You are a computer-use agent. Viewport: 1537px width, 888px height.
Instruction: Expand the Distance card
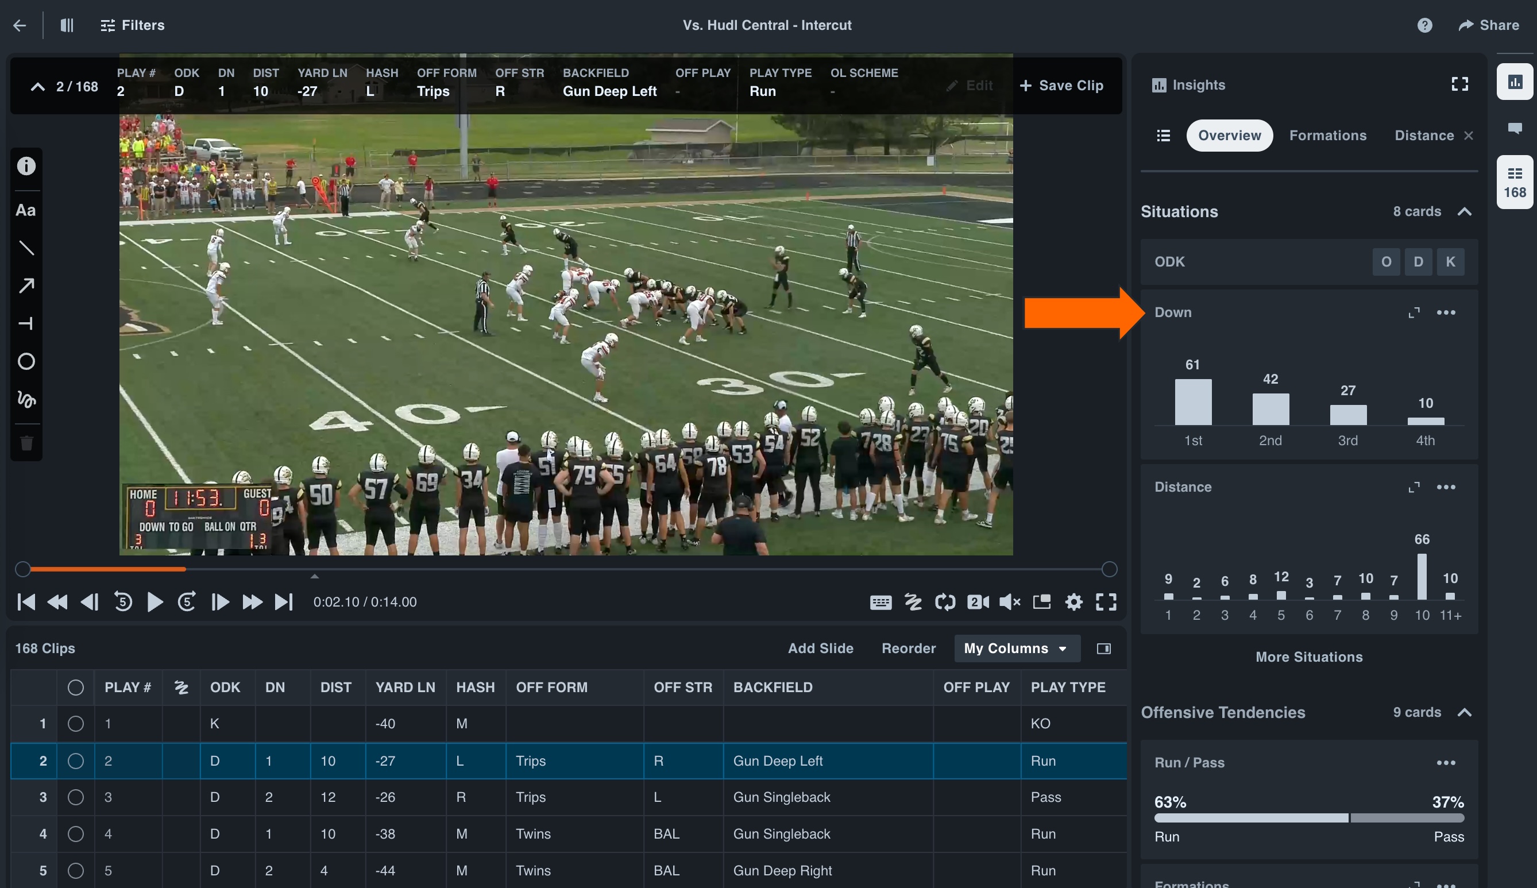pos(1414,487)
